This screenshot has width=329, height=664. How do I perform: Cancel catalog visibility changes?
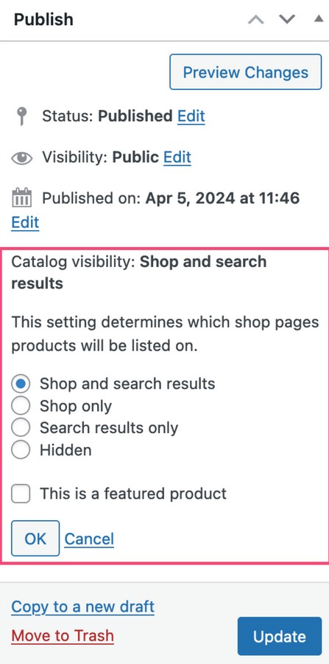(x=89, y=539)
